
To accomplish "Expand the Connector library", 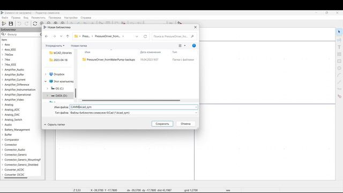I will pos(2,145).
